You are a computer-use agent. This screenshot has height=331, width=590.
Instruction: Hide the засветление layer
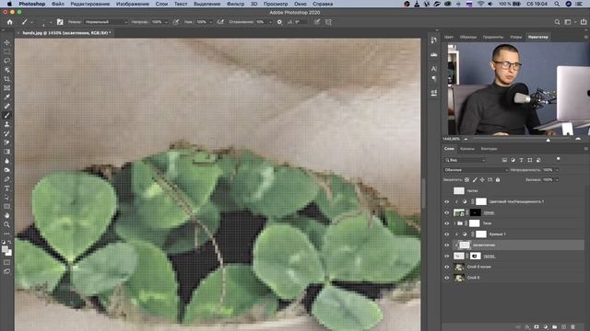(x=446, y=245)
